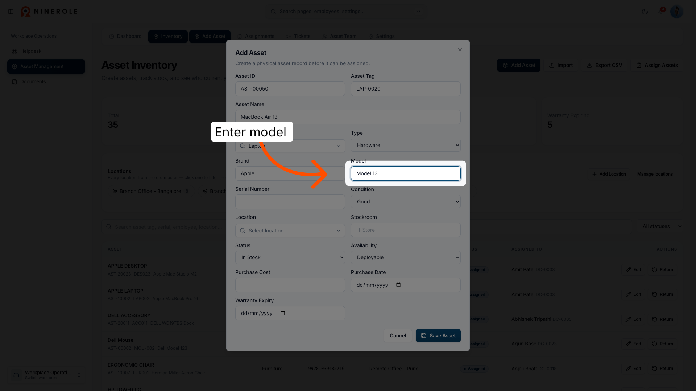Click Cancel in Add Asset dialog
The image size is (696, 391).
398,336
